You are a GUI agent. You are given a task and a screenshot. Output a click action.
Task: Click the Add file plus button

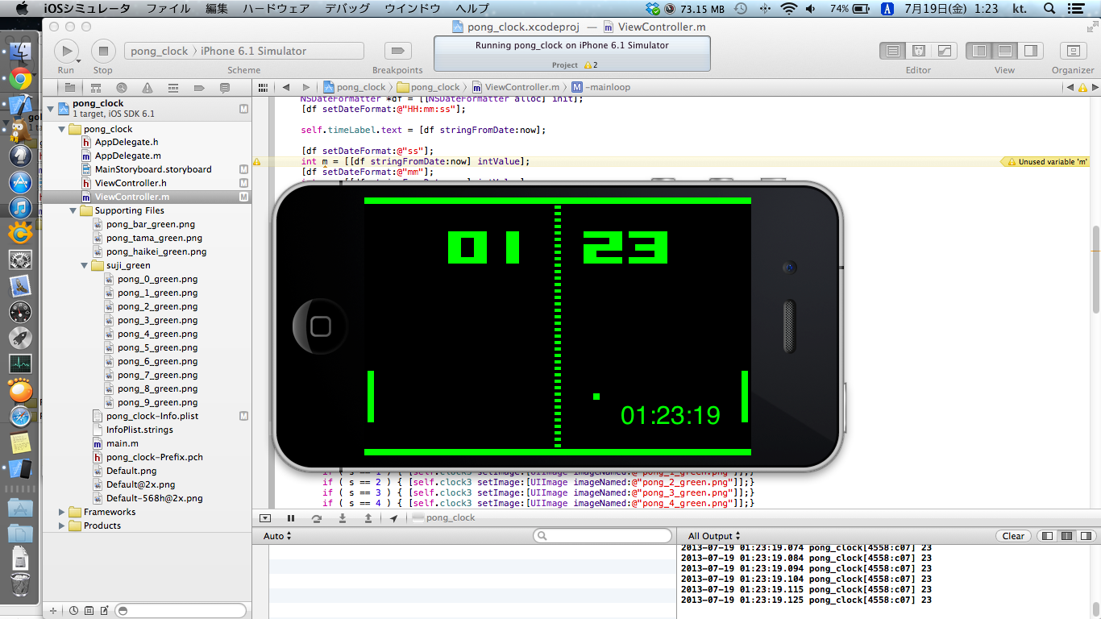point(53,611)
